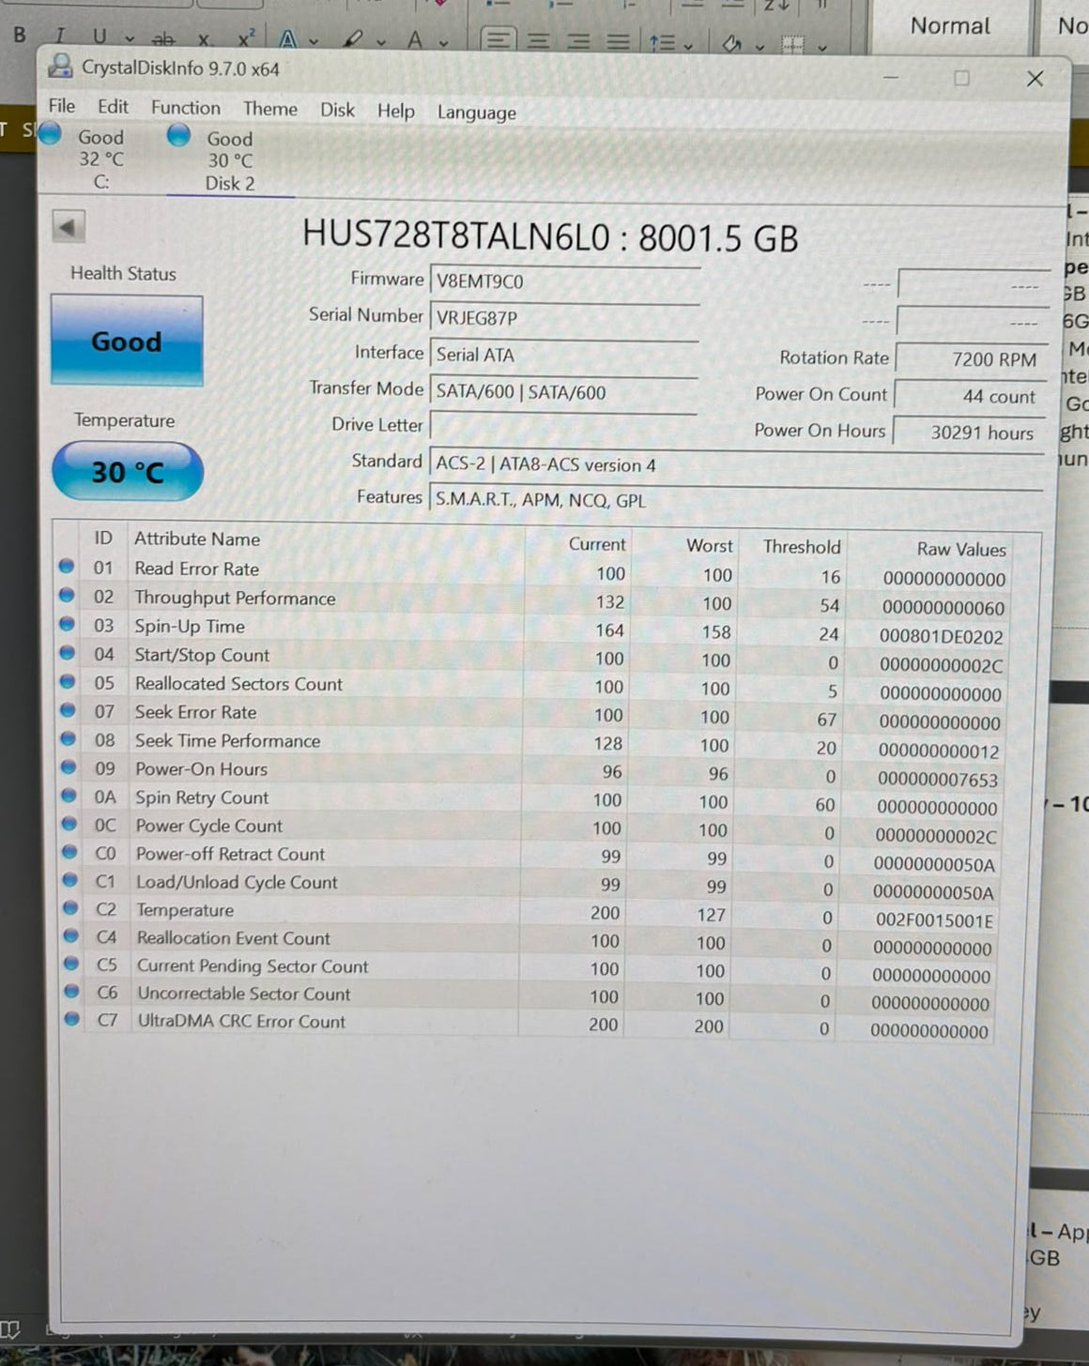1089x1366 pixels.
Task: Click the status icon for Spin-Up Time
Action: point(67,624)
